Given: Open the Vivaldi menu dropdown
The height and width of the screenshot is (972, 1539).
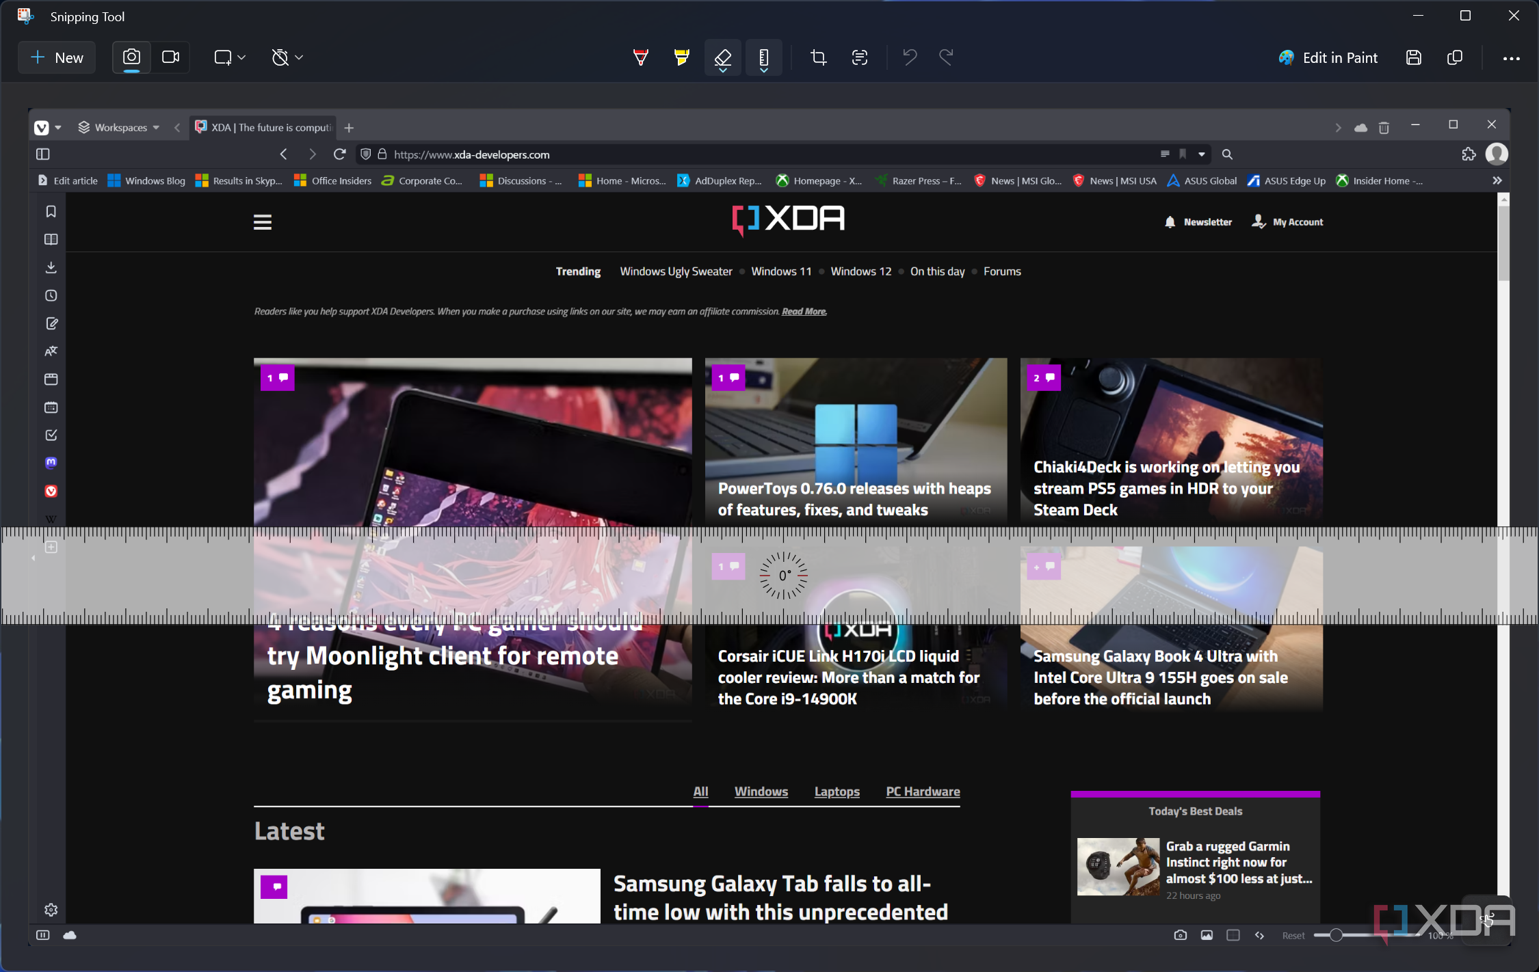Looking at the screenshot, I should coord(47,128).
